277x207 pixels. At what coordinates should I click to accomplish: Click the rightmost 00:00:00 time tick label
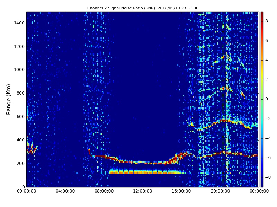pos(259,191)
